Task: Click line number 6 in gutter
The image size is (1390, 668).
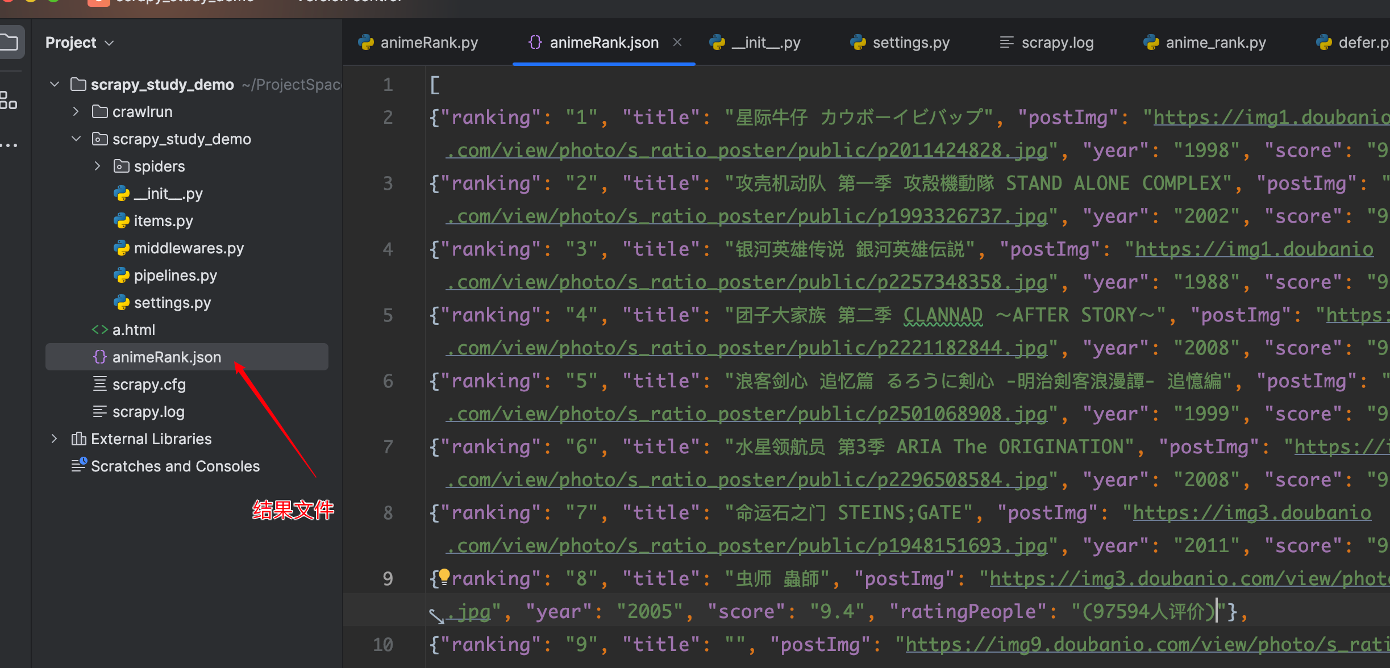Action: point(388,381)
